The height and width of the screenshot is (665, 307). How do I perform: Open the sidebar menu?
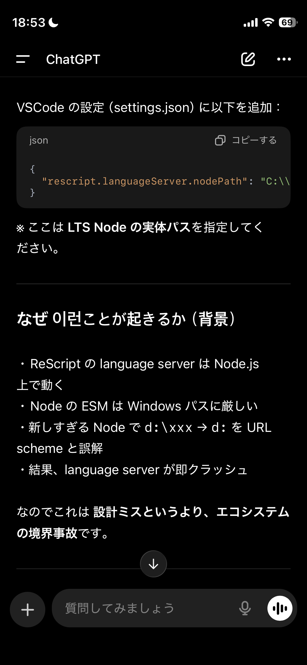pos(23,59)
